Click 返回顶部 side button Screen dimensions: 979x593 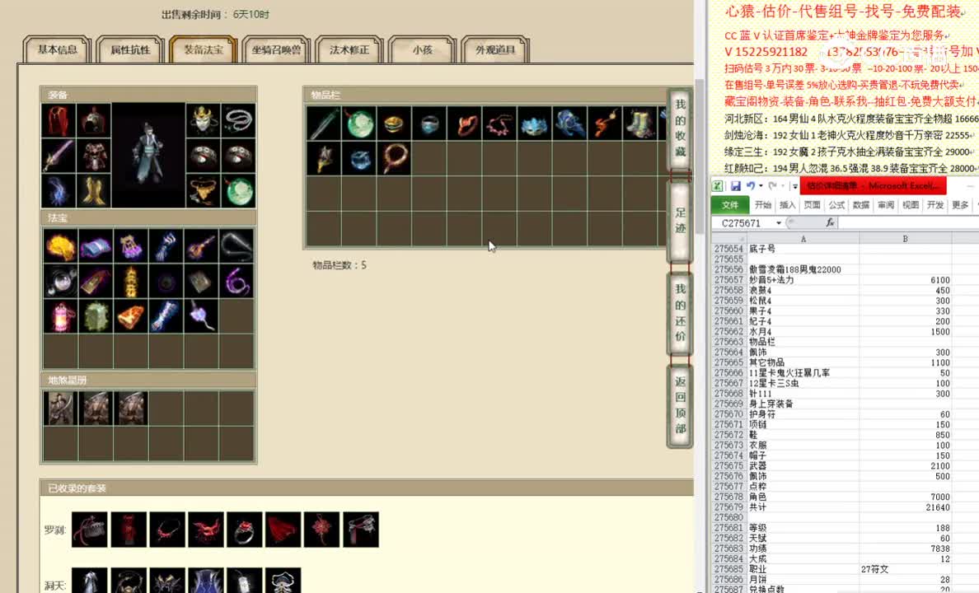681,404
